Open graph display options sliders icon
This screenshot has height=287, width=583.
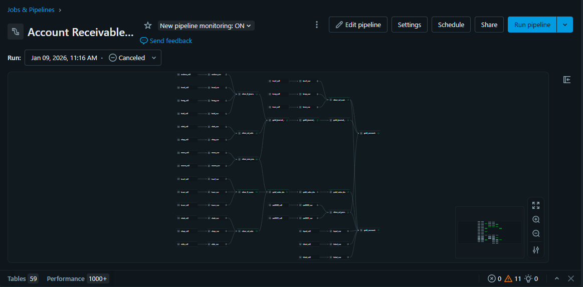(536, 250)
